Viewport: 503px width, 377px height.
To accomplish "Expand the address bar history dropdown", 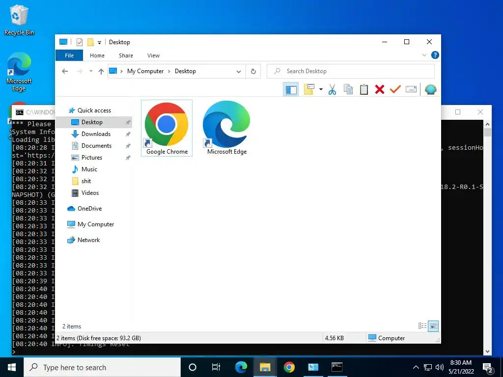I will pos(238,72).
